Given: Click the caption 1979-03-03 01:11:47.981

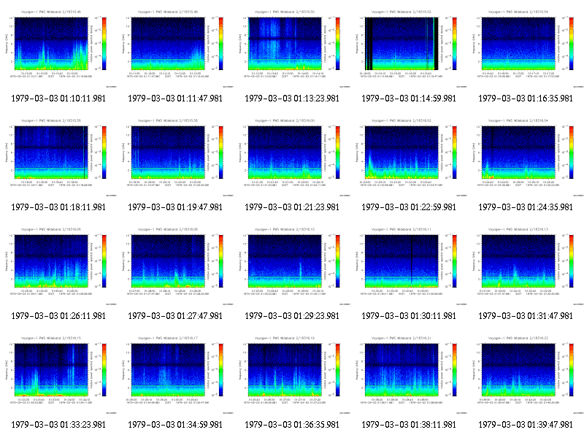Looking at the screenshot, I should [175, 99].
